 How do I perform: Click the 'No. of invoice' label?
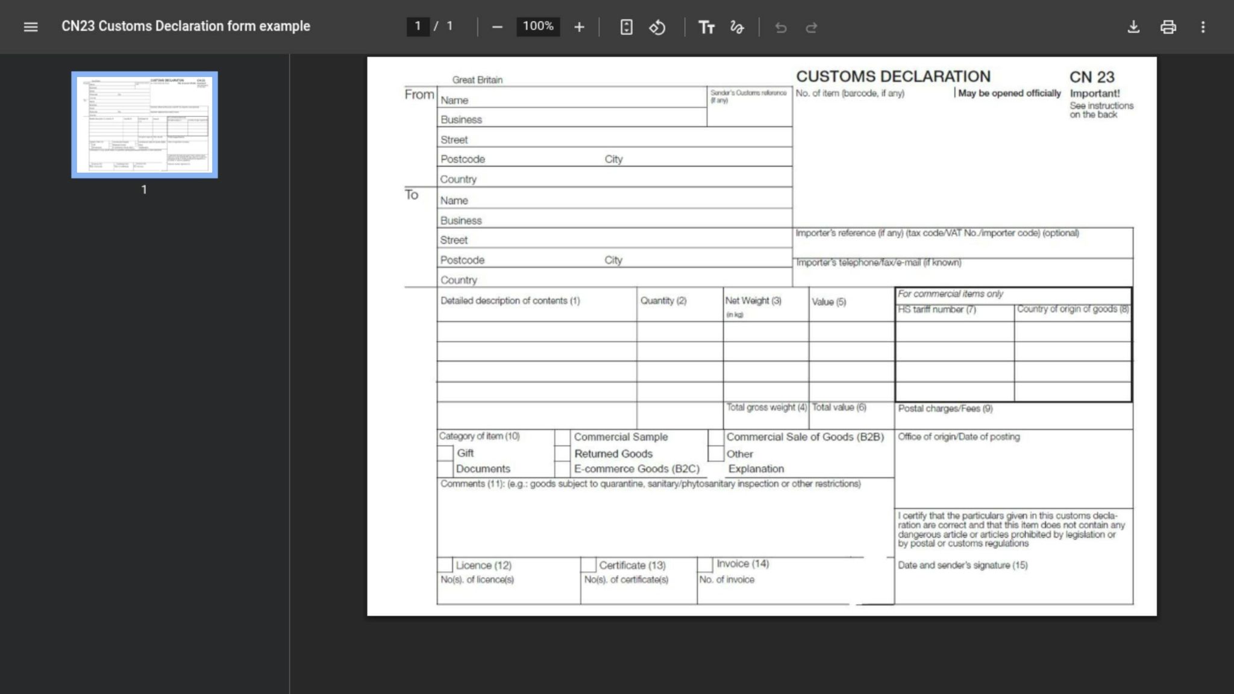(x=727, y=580)
